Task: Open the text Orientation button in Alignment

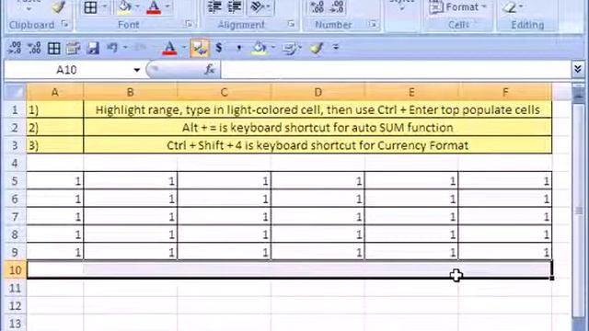Action: [x=260, y=7]
